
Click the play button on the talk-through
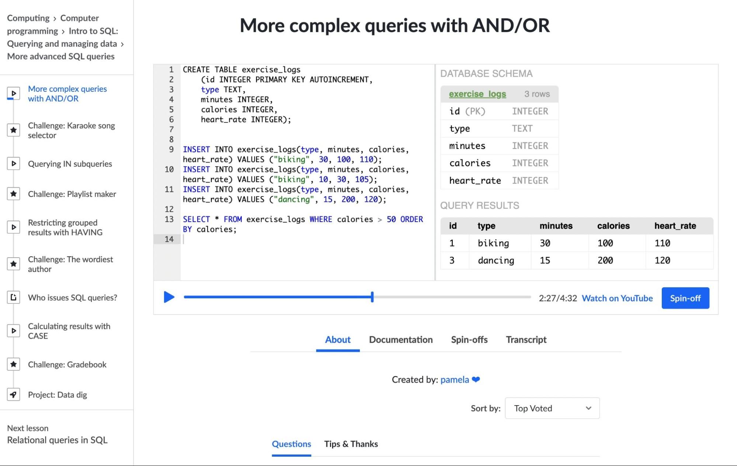point(169,297)
